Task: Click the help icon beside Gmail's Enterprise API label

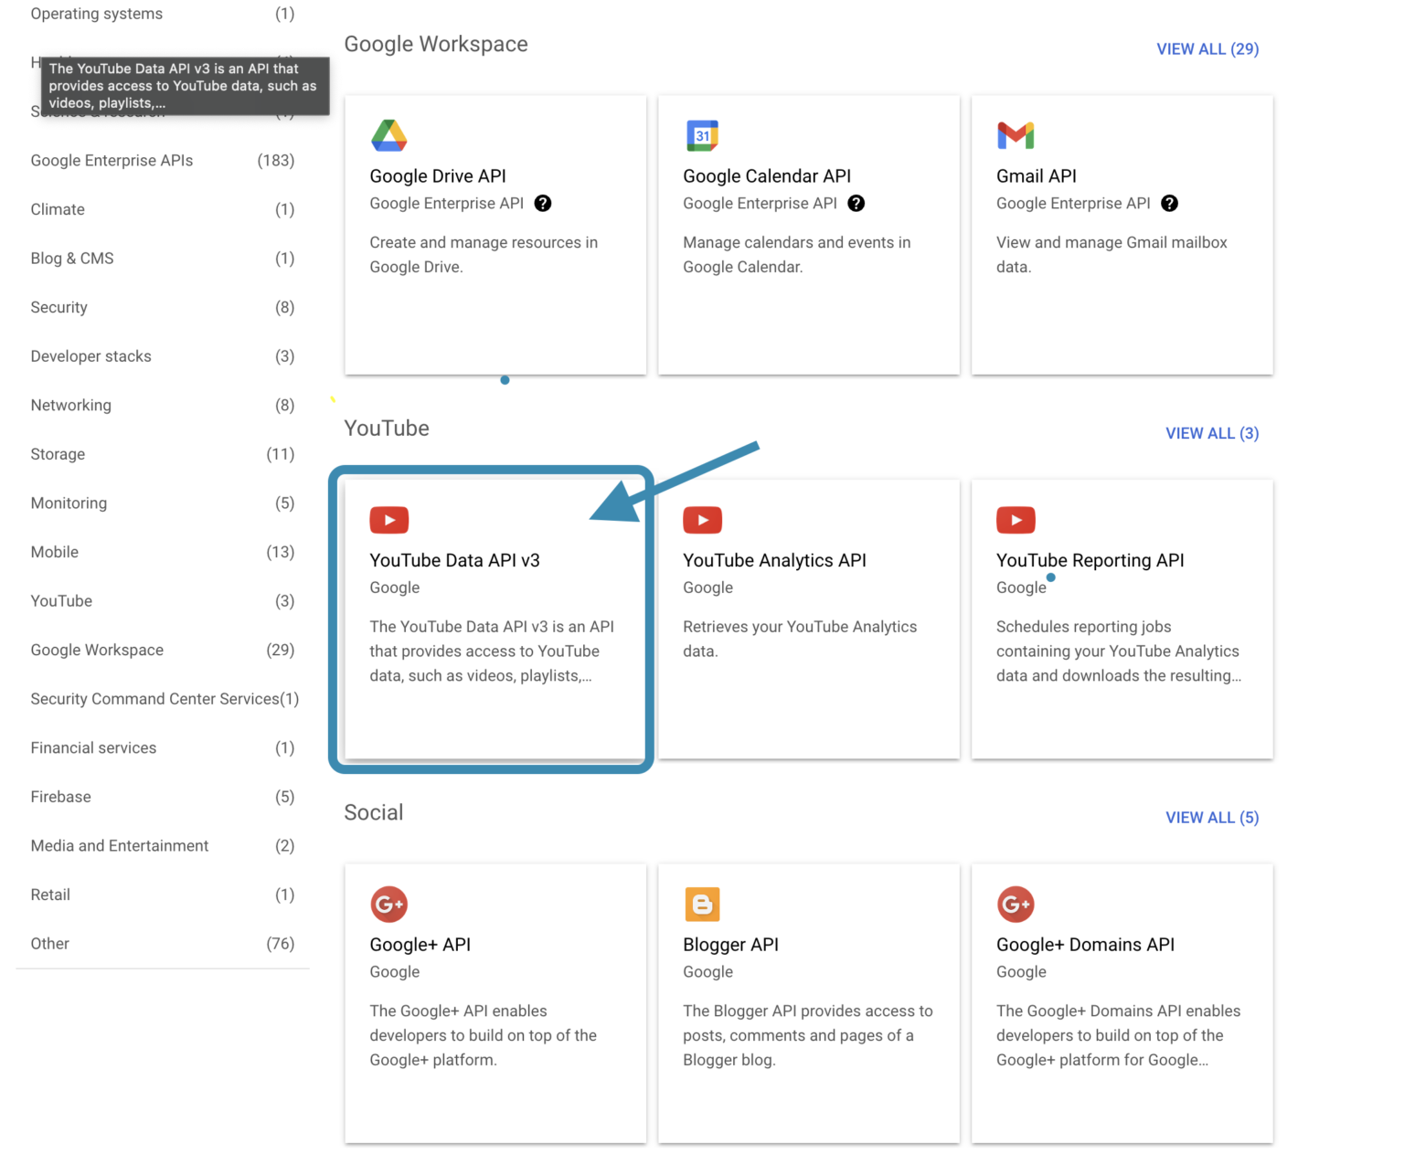Action: [1169, 204]
